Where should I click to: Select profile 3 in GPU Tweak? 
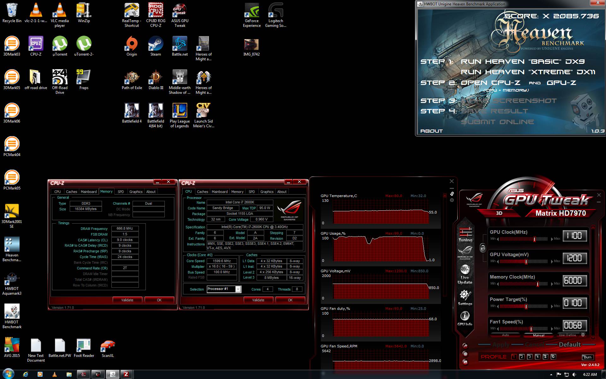coord(529,357)
